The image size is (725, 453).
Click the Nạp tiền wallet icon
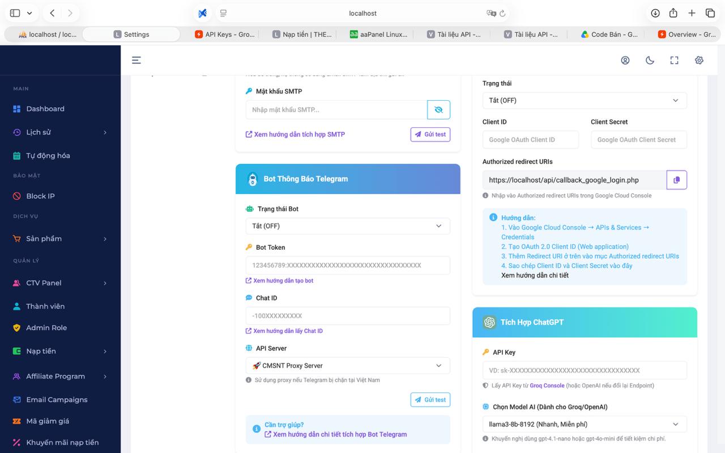[x=16, y=351]
